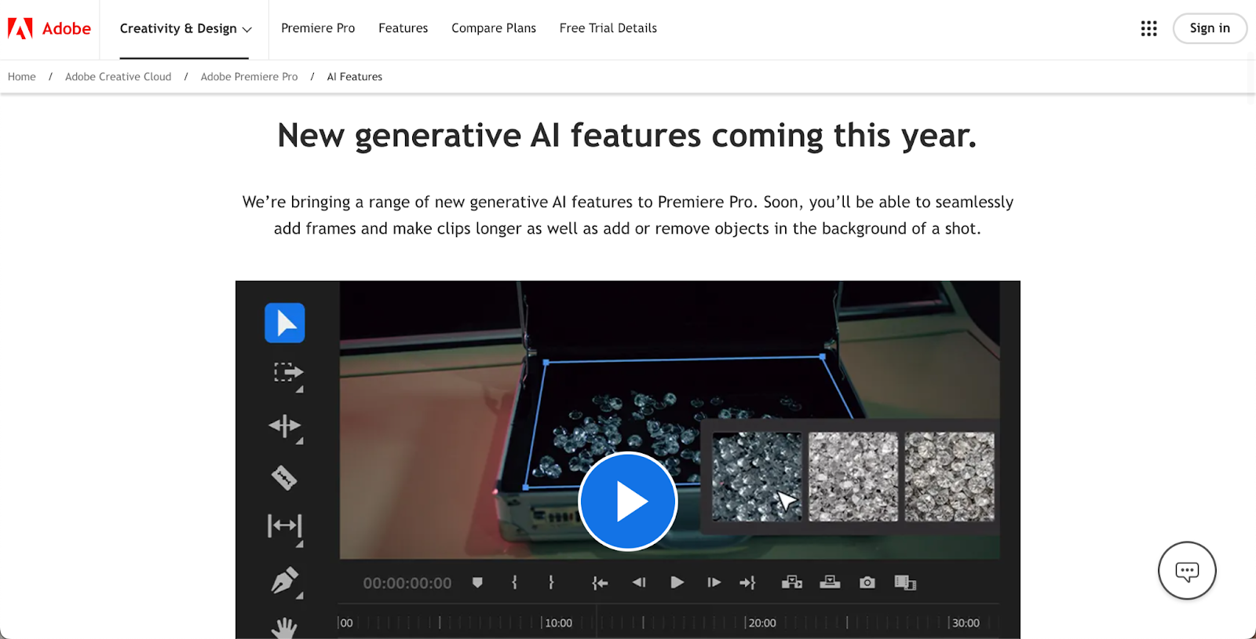Click the Adobe logo

pos(49,28)
